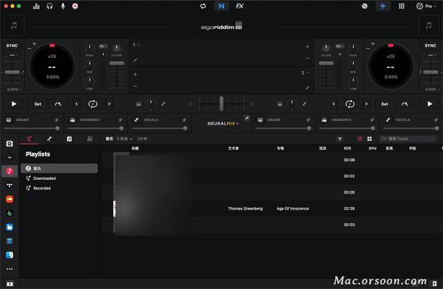
Task: Open the song count dropdown in browser header
Action: click(x=125, y=139)
